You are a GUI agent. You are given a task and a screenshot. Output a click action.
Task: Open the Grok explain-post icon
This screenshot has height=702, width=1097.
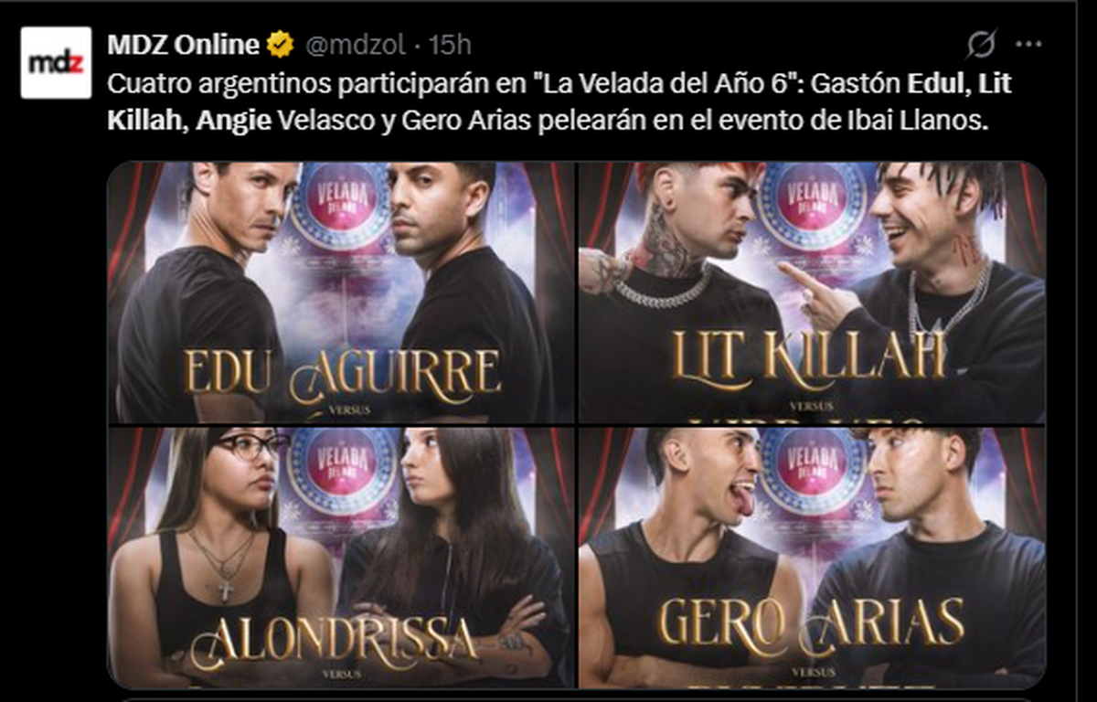coord(981,44)
